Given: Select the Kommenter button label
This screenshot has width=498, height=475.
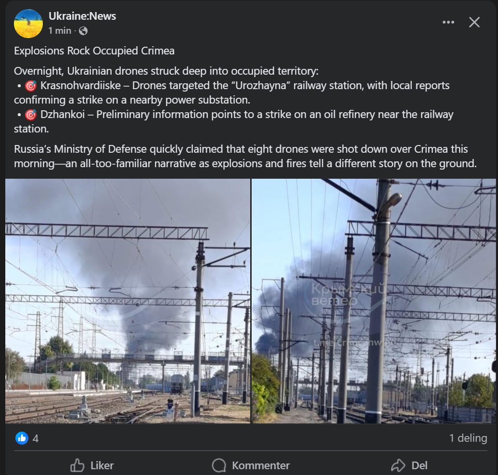Looking at the screenshot, I should (261, 465).
